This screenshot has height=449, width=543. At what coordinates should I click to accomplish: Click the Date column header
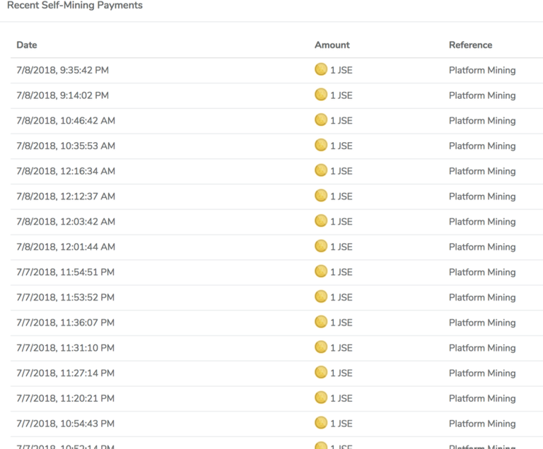pos(27,45)
